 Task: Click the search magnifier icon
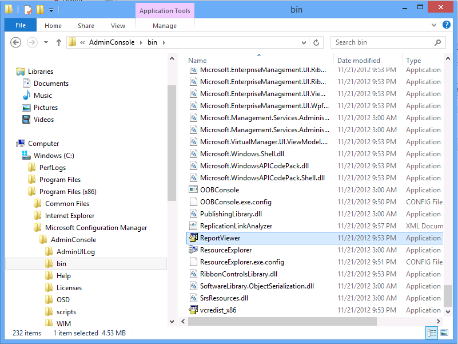pyautogui.click(x=437, y=42)
